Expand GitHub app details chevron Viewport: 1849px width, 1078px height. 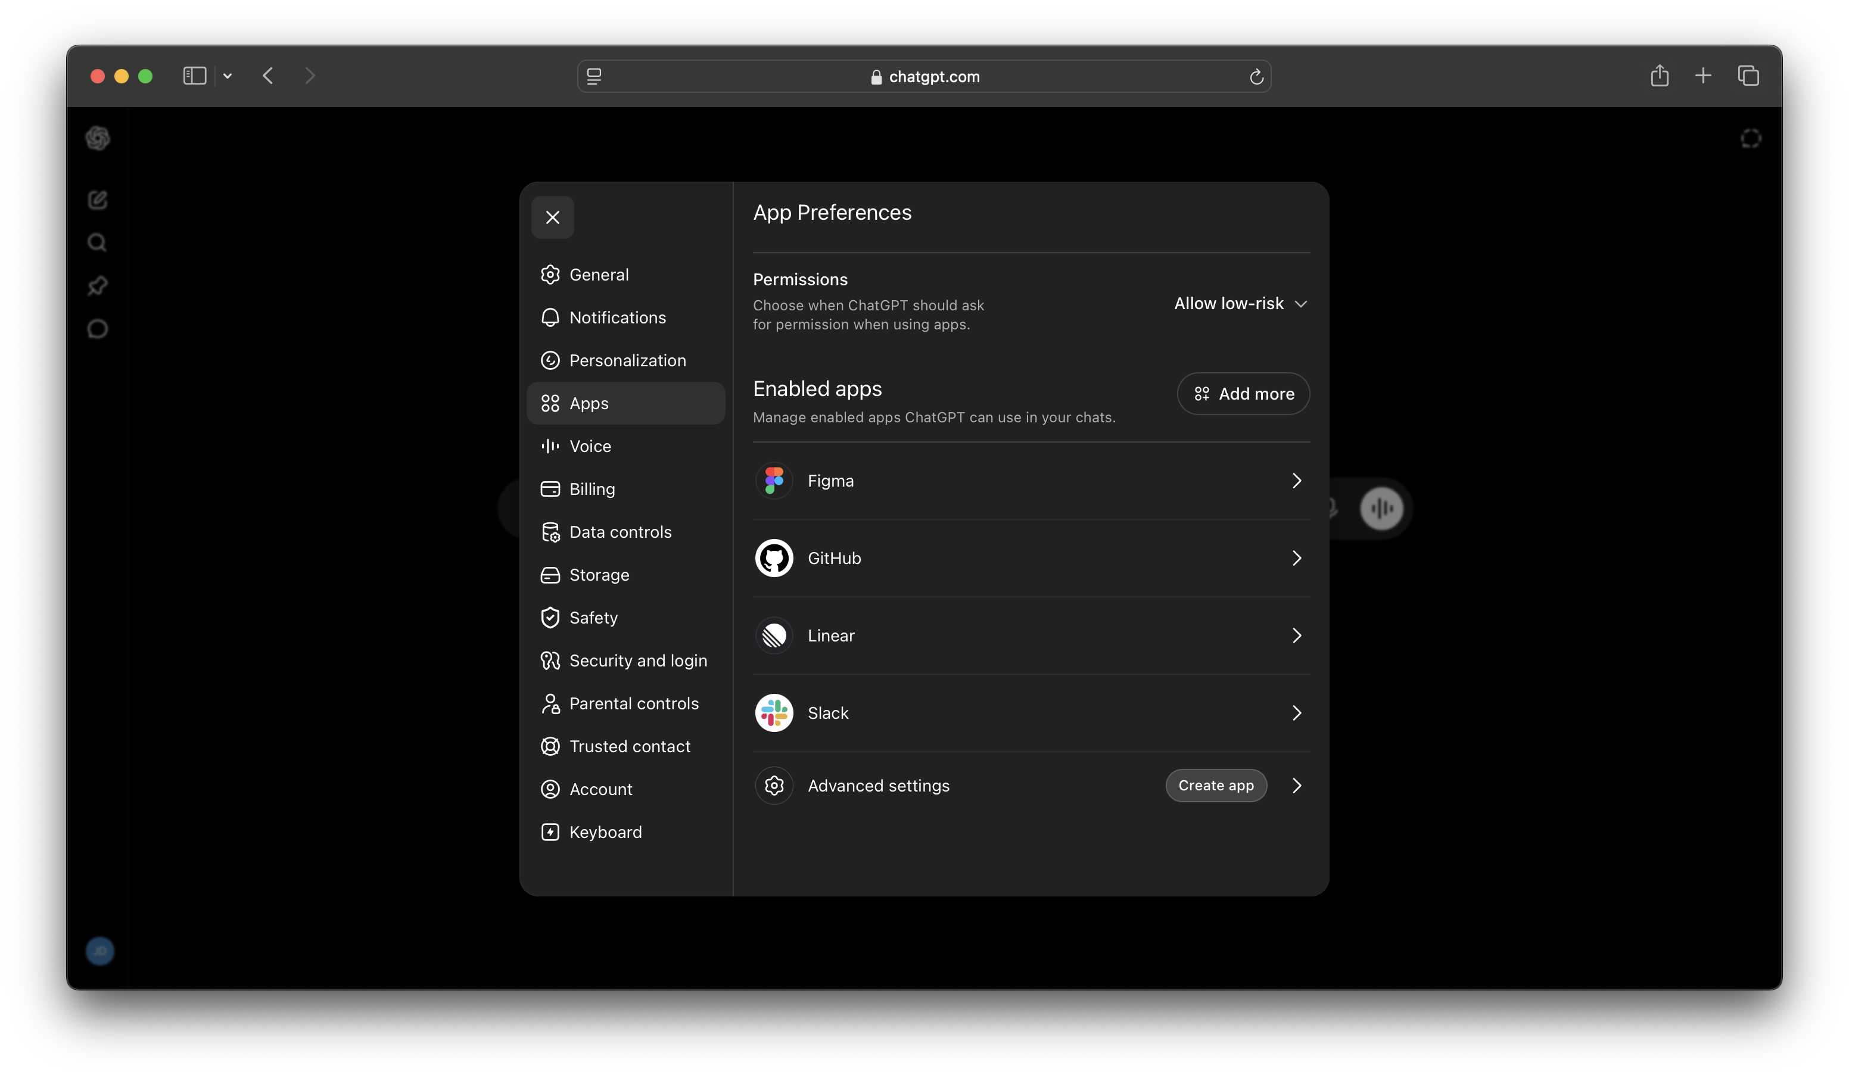(x=1296, y=557)
